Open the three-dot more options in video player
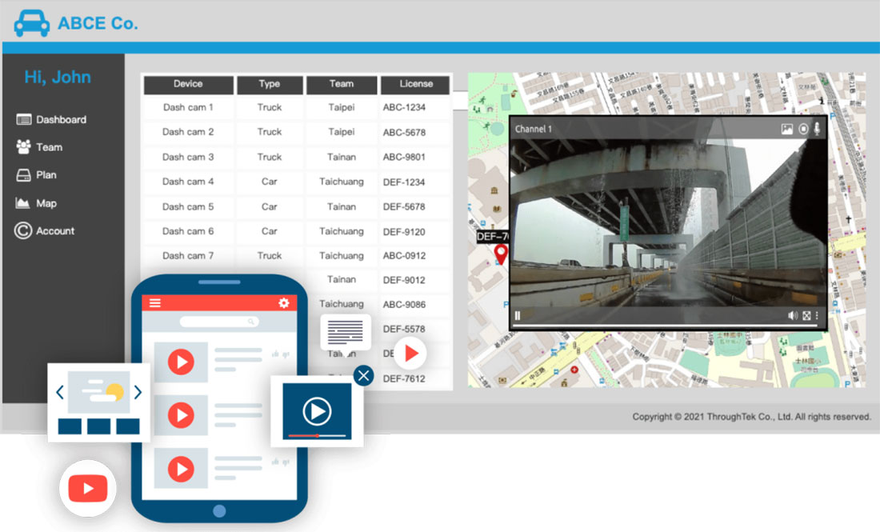 (x=817, y=316)
